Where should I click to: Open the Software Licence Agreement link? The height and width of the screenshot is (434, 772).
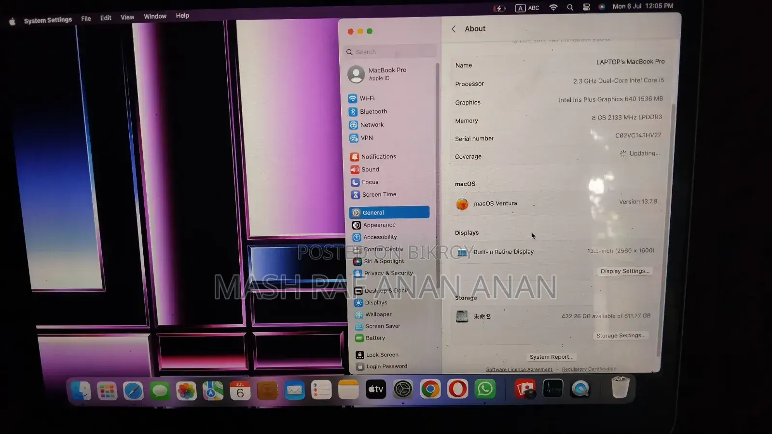(519, 369)
